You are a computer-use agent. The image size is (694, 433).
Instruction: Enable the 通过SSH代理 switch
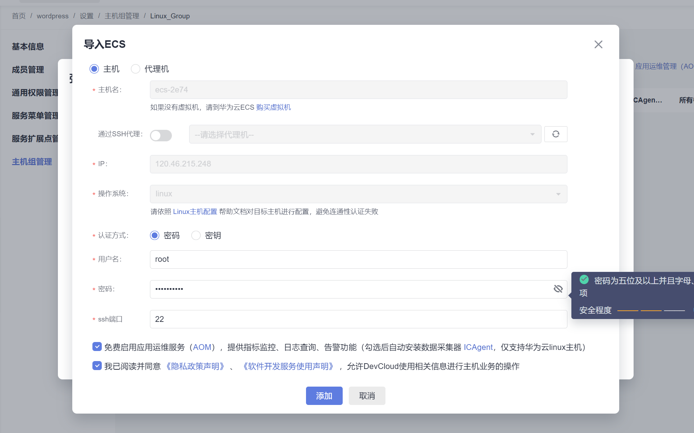click(161, 136)
